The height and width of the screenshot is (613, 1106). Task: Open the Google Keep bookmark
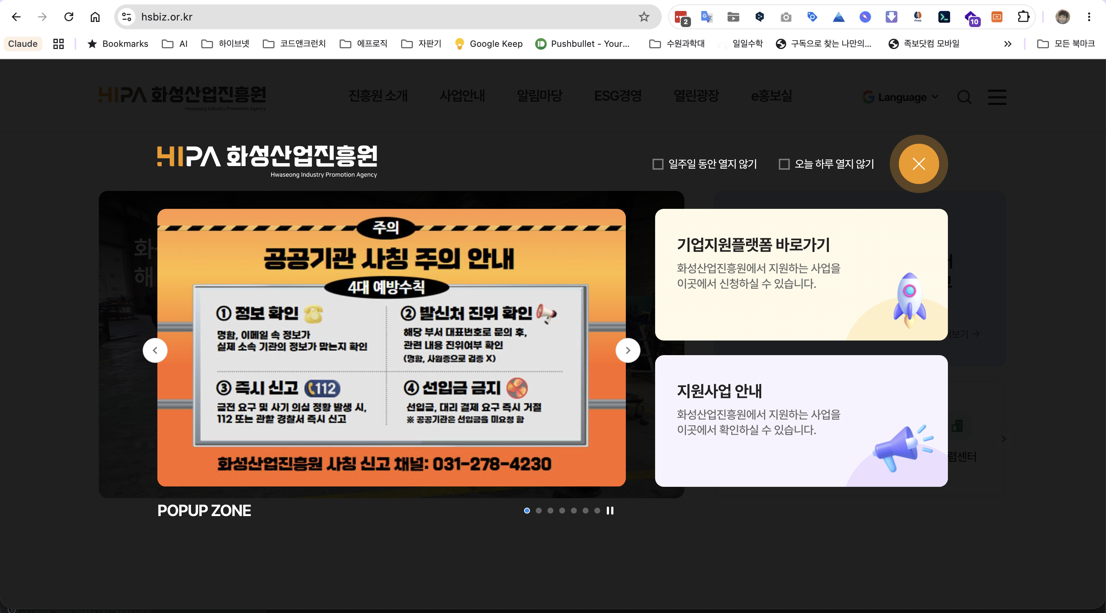pos(489,43)
